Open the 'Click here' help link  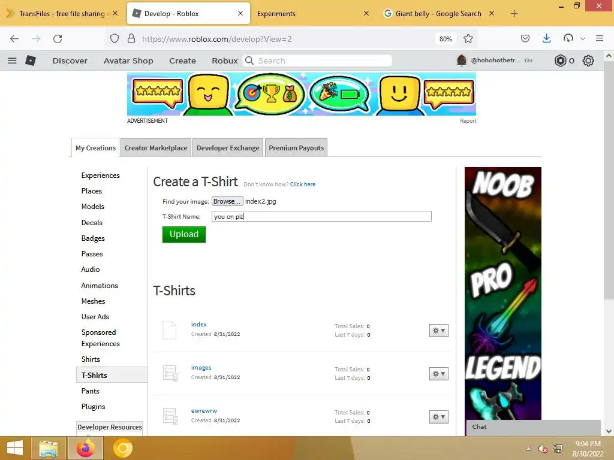pos(303,184)
